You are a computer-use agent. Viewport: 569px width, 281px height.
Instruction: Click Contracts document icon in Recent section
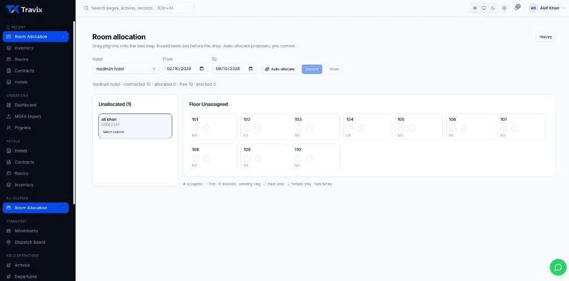[9, 71]
